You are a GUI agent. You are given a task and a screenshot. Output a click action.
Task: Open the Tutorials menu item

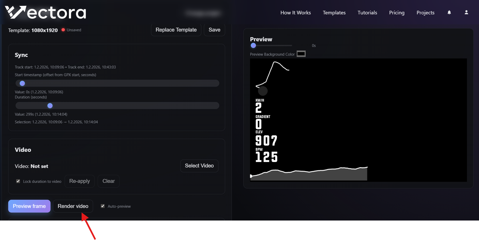click(367, 13)
